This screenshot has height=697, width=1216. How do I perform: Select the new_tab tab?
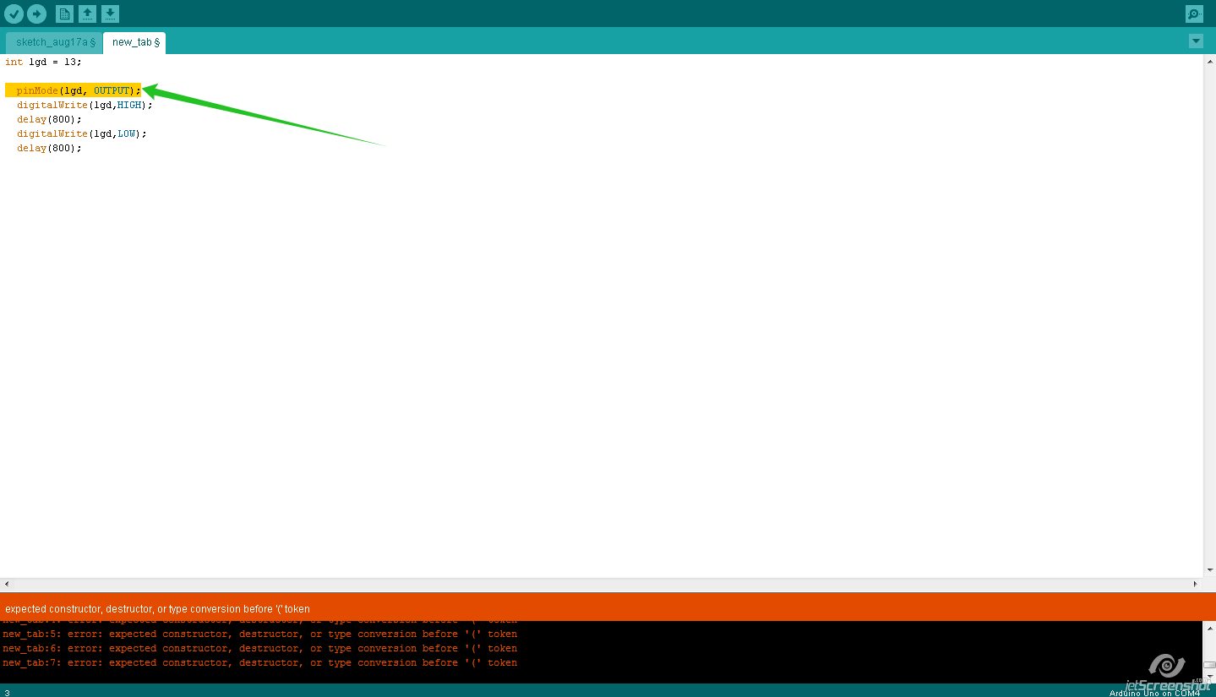pos(134,42)
